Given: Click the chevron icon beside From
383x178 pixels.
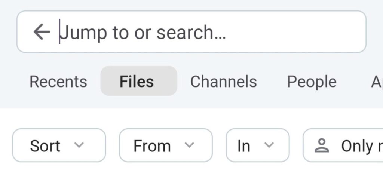Looking at the screenshot, I should [x=190, y=145].
